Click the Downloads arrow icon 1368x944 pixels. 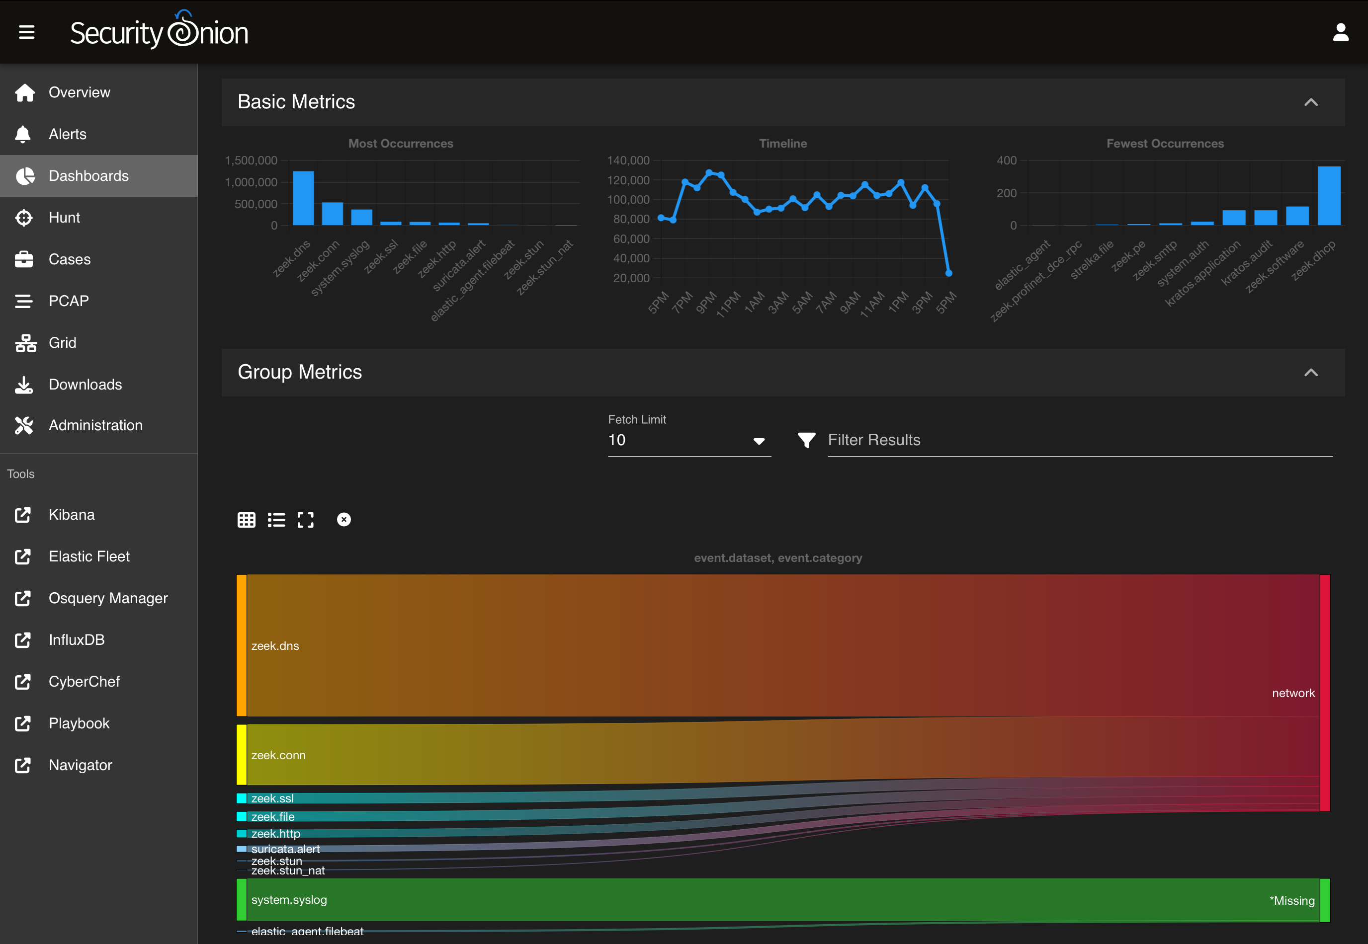pyautogui.click(x=24, y=385)
